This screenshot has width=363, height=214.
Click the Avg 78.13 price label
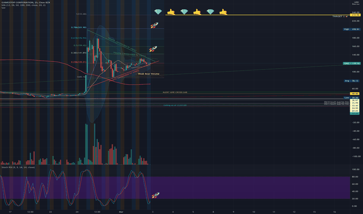coord(351,81)
